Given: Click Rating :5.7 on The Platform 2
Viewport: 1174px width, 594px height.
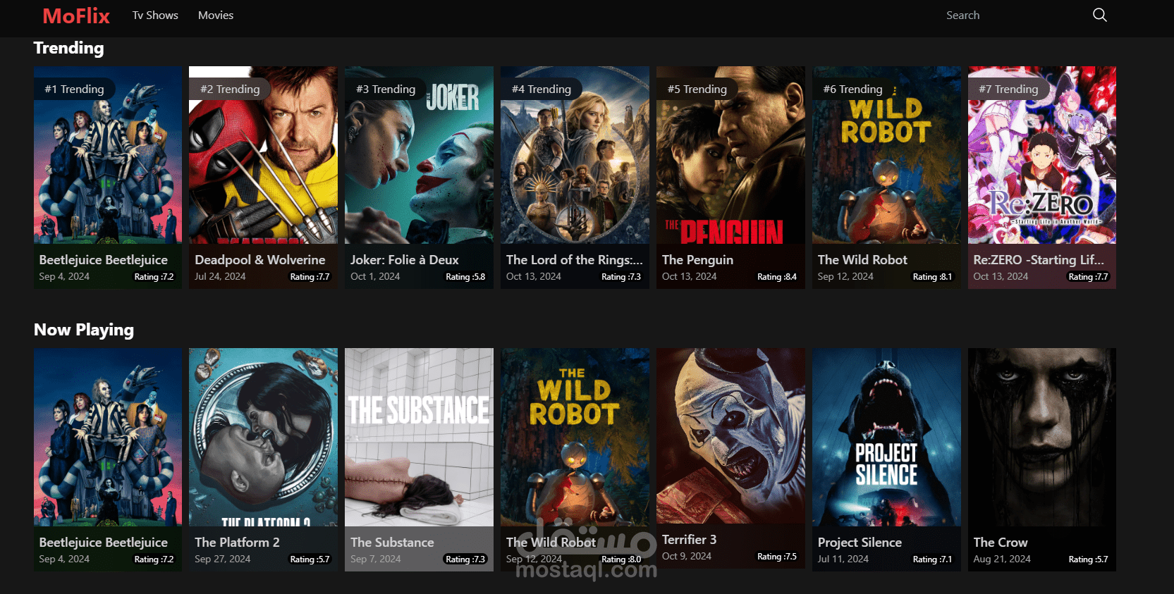Looking at the screenshot, I should [310, 559].
